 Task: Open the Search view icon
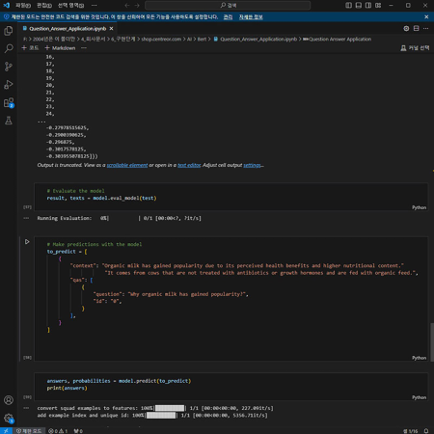pyautogui.click(x=9, y=48)
